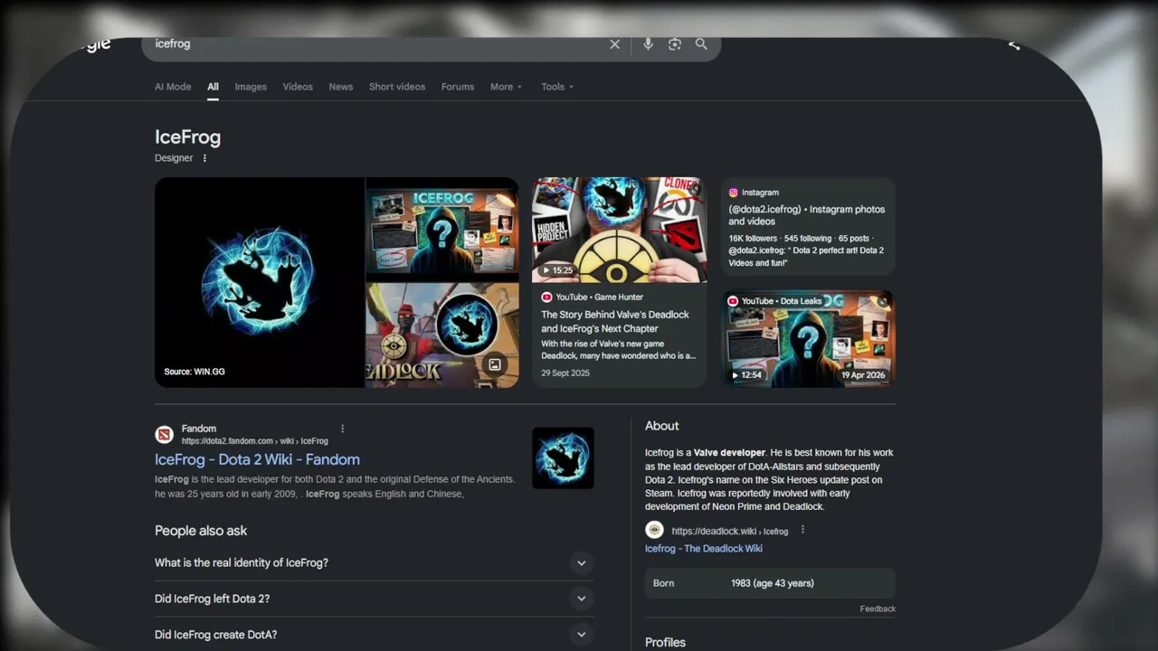The width and height of the screenshot is (1158, 651).
Task: Click the 'People also ask' heading
Action: pyautogui.click(x=201, y=531)
